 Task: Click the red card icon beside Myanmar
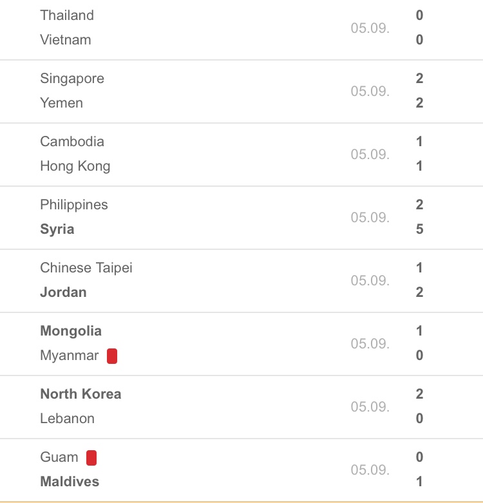pos(112,356)
